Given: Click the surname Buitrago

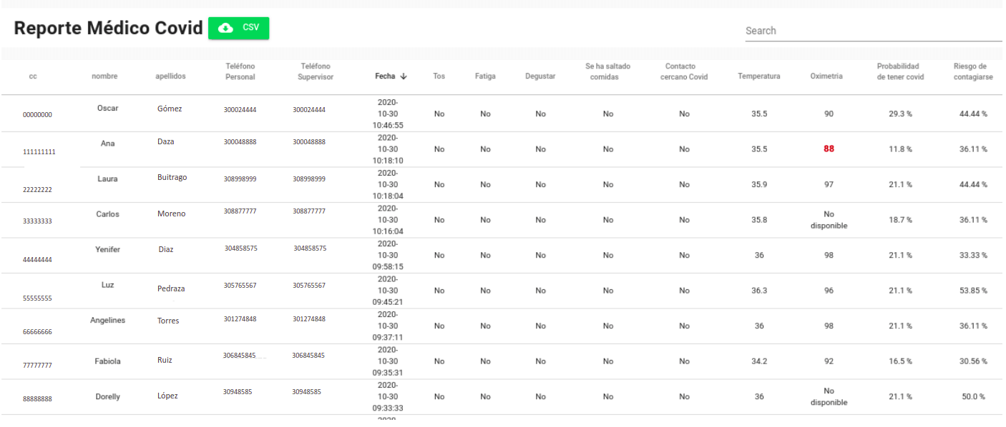Looking at the screenshot, I should 172,177.
